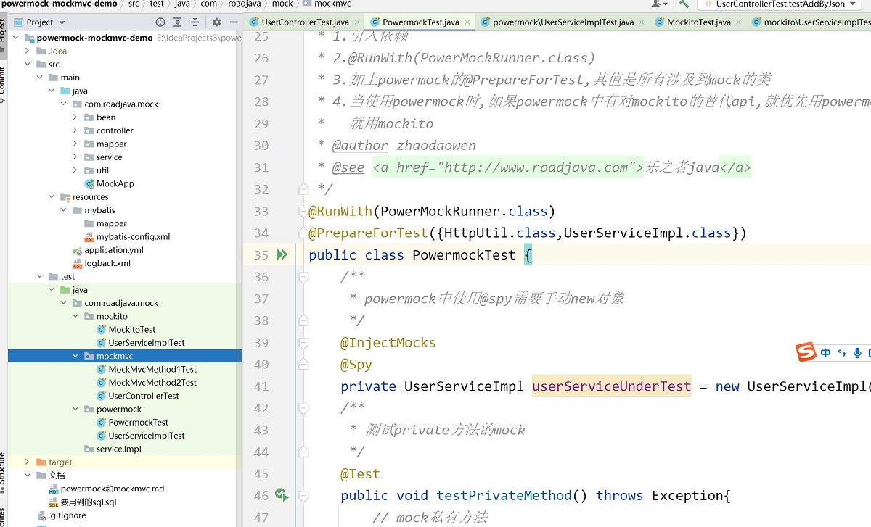Toggle Sogou Chinese/English mode indicator
The height and width of the screenshot is (527, 871).
(826, 353)
